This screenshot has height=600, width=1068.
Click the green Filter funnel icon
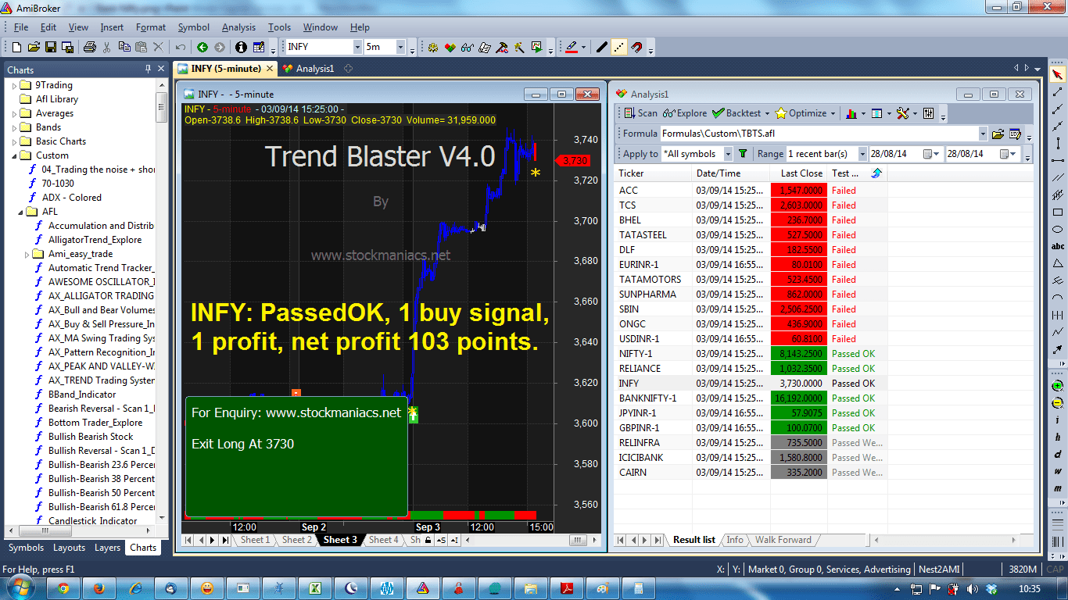[743, 154]
